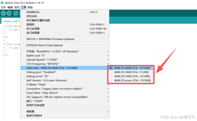Open Debug Level "无" menu entry

(x=65, y=76)
